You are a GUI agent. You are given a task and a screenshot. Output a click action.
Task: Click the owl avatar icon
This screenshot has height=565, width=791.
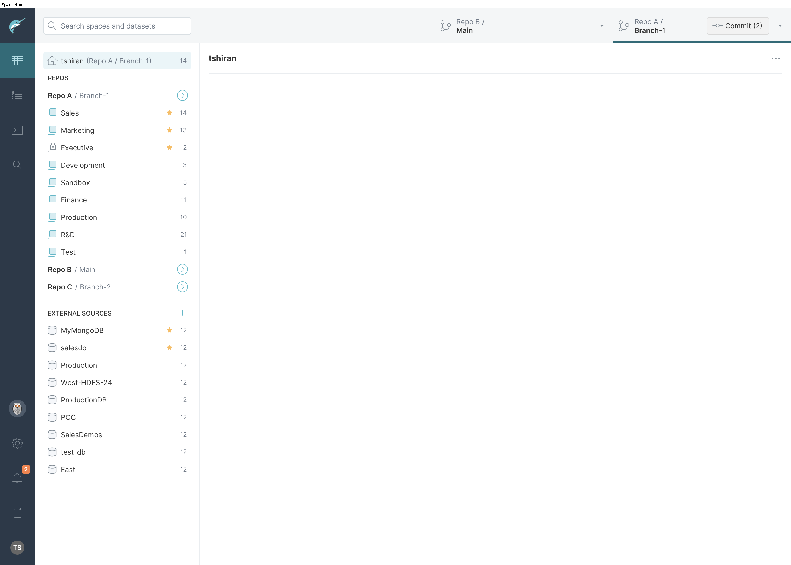click(17, 408)
